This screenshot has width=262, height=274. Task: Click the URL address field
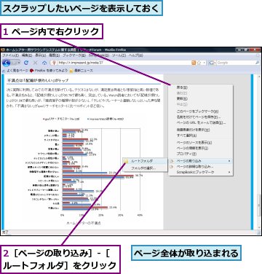coord(124,63)
